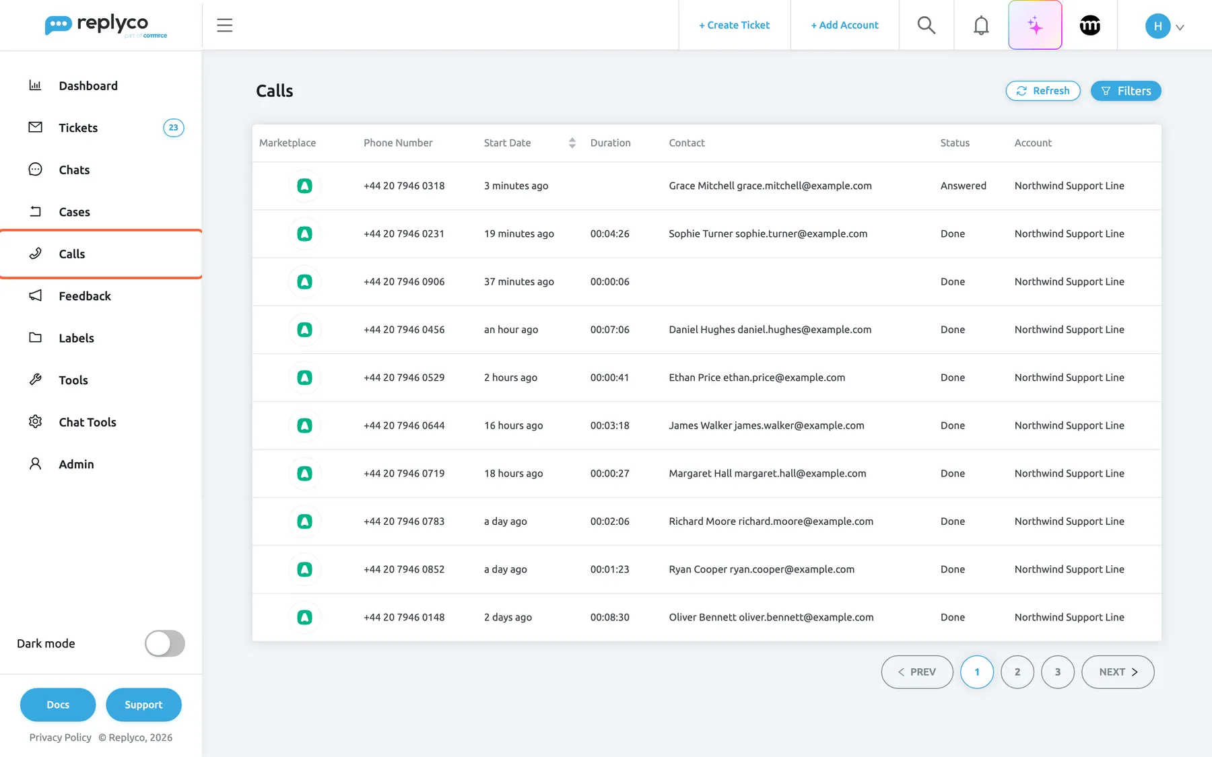
Task: Open the AI sparkle assistant button
Action: pos(1035,25)
